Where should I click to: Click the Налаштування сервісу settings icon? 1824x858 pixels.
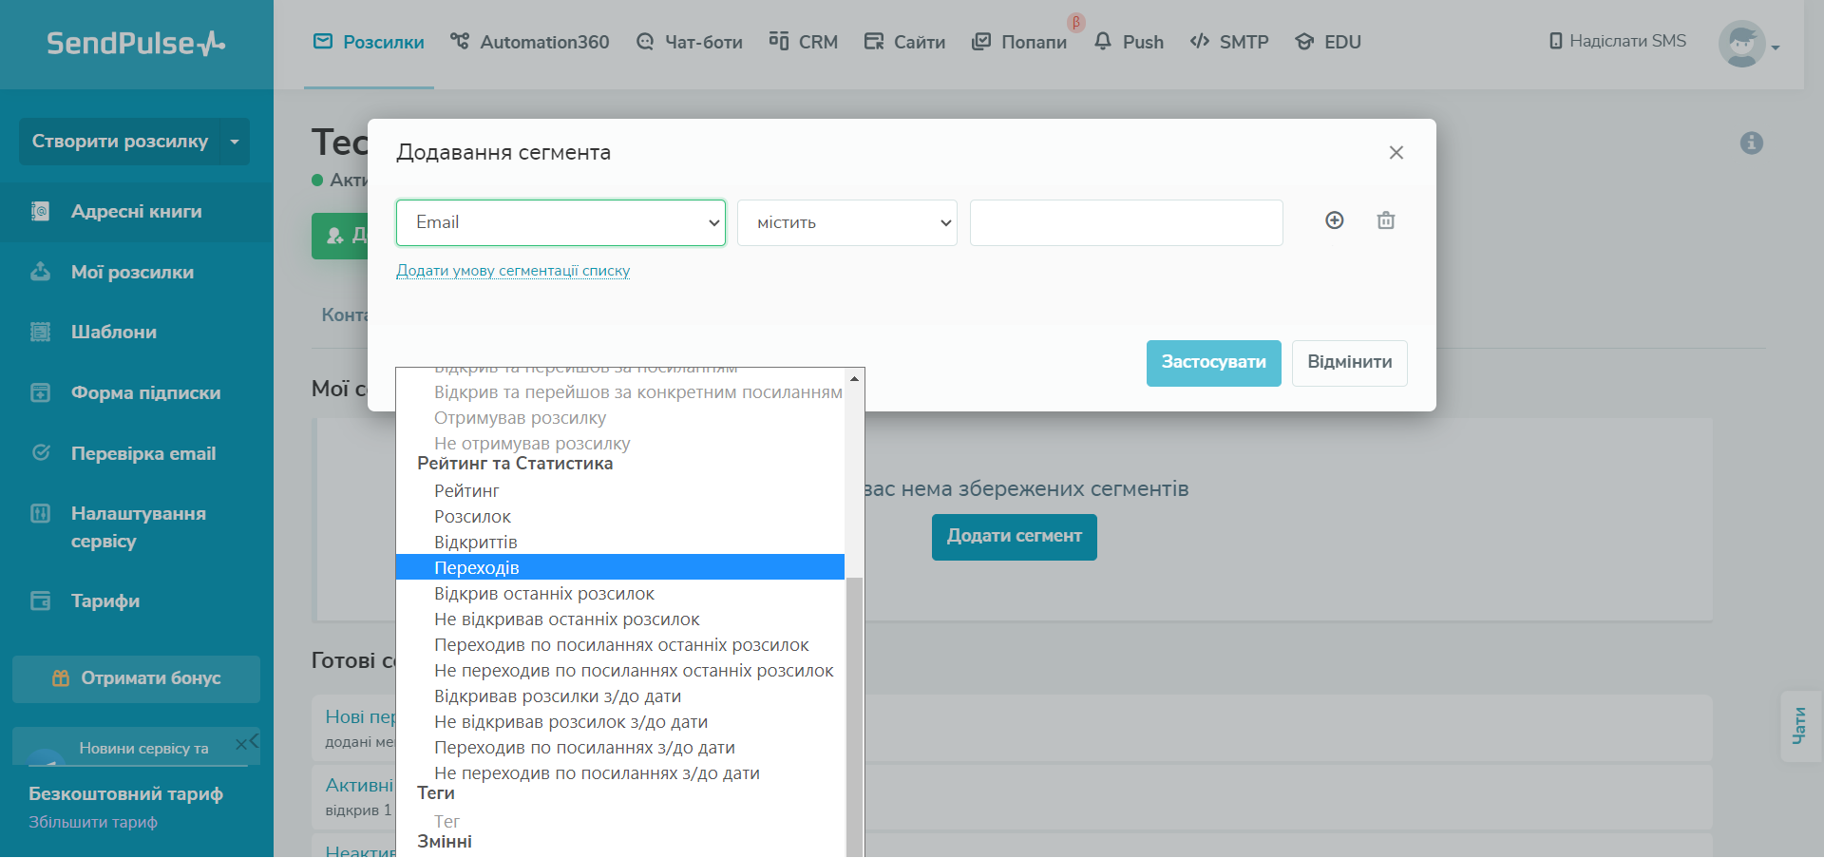click(41, 514)
